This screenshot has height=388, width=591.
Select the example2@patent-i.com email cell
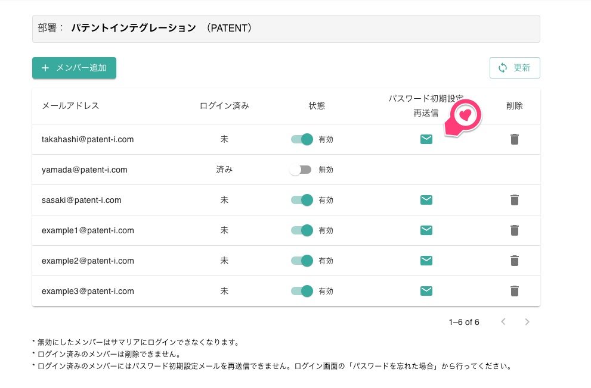click(x=88, y=261)
